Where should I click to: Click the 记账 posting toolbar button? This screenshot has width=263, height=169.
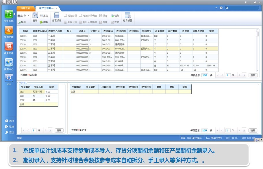tap(115, 16)
